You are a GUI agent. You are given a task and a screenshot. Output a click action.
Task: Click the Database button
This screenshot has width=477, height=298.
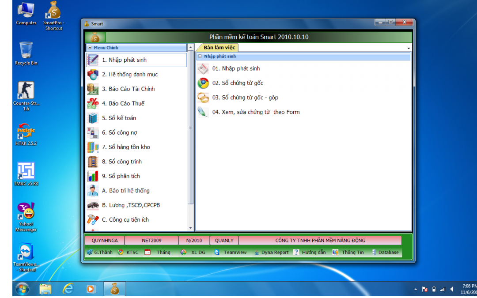coord(385,253)
